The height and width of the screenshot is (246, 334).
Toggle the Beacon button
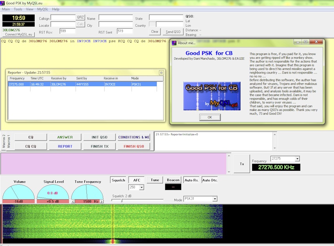pyautogui.click(x=173, y=180)
